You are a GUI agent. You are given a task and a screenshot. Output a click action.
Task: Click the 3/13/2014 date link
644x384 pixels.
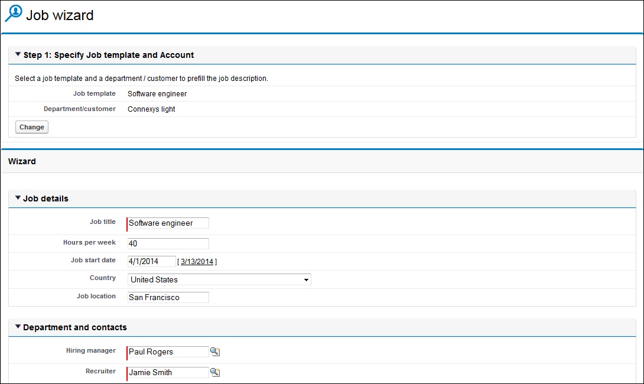197,262
